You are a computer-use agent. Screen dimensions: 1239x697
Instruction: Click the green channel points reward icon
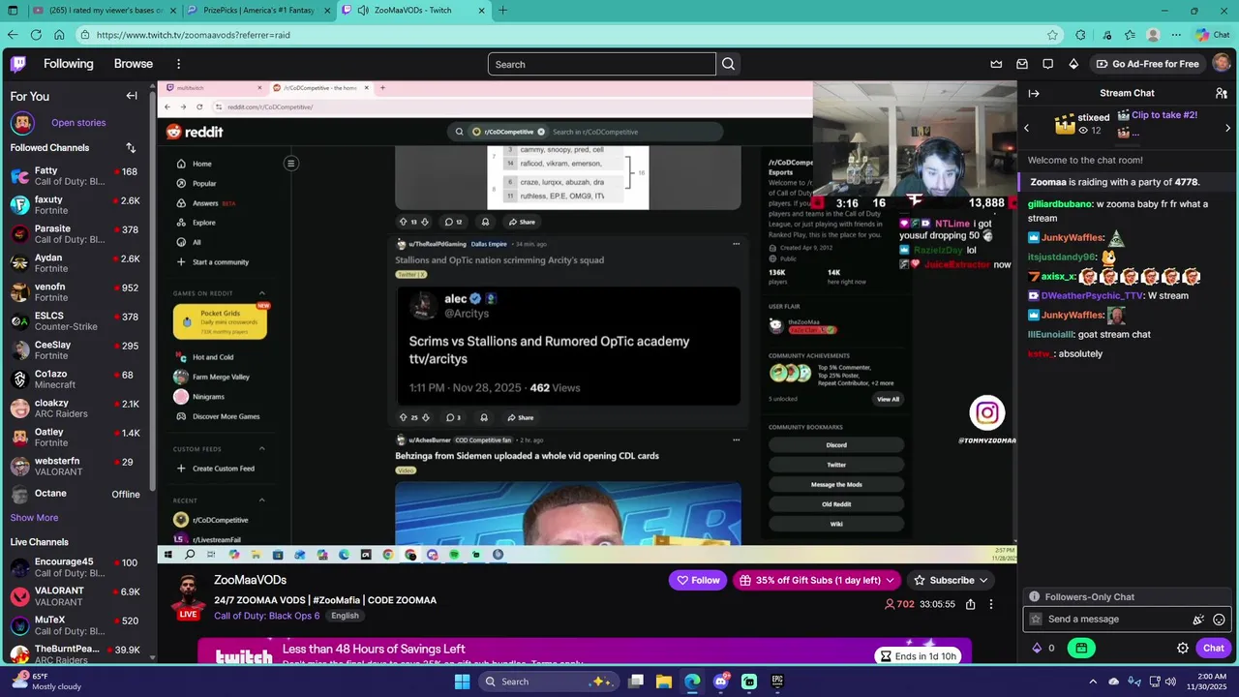(x=1081, y=649)
